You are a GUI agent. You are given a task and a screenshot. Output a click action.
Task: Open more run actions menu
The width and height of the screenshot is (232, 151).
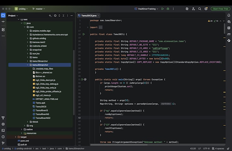coord(173,9)
